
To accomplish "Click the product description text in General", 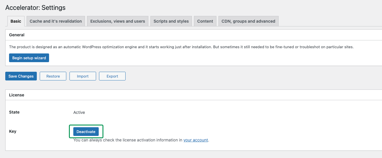I will tap(181, 47).
